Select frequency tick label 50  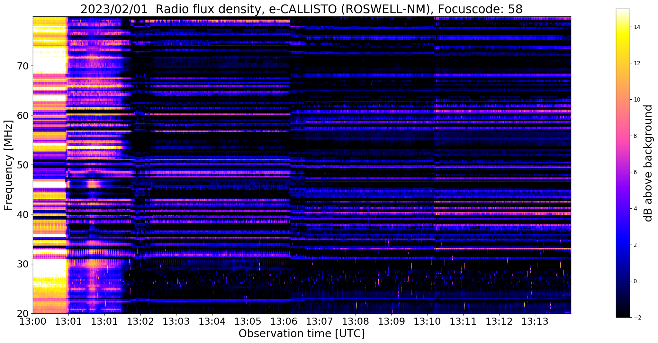(x=23, y=165)
